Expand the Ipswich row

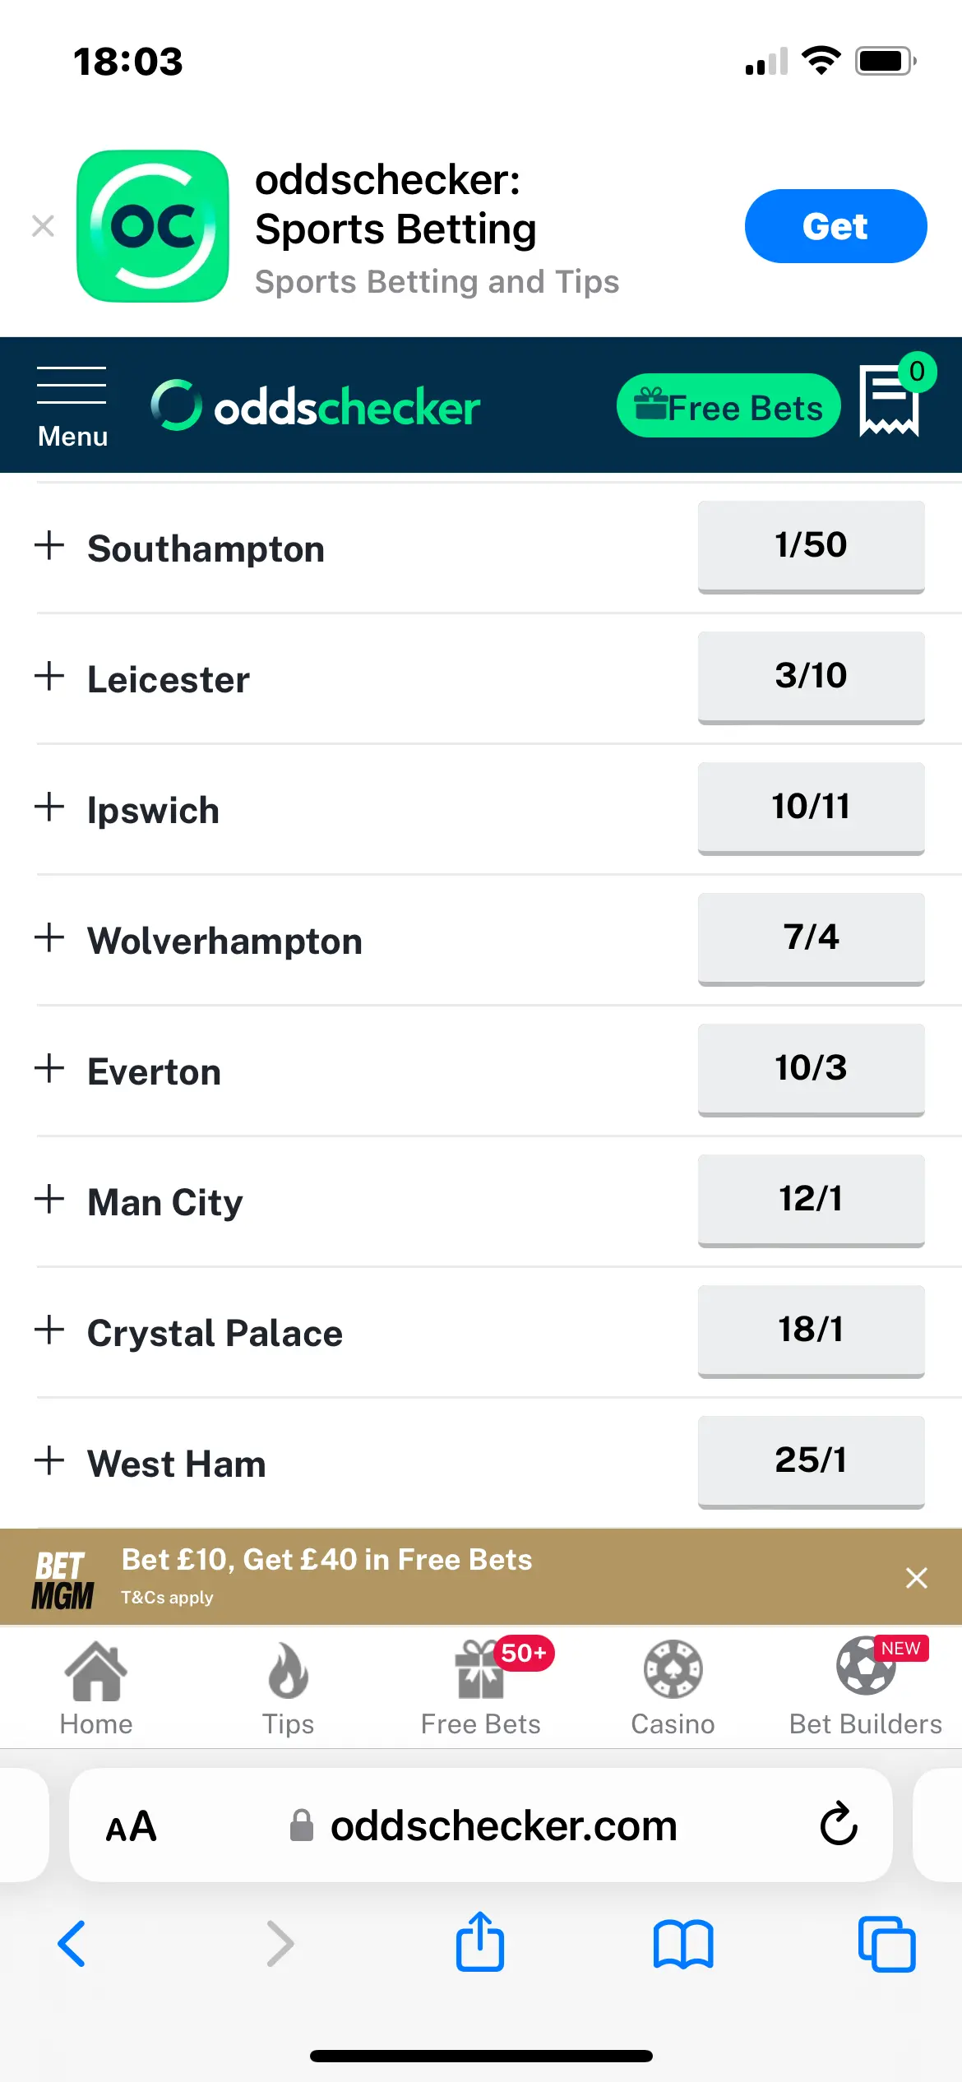[50, 807]
